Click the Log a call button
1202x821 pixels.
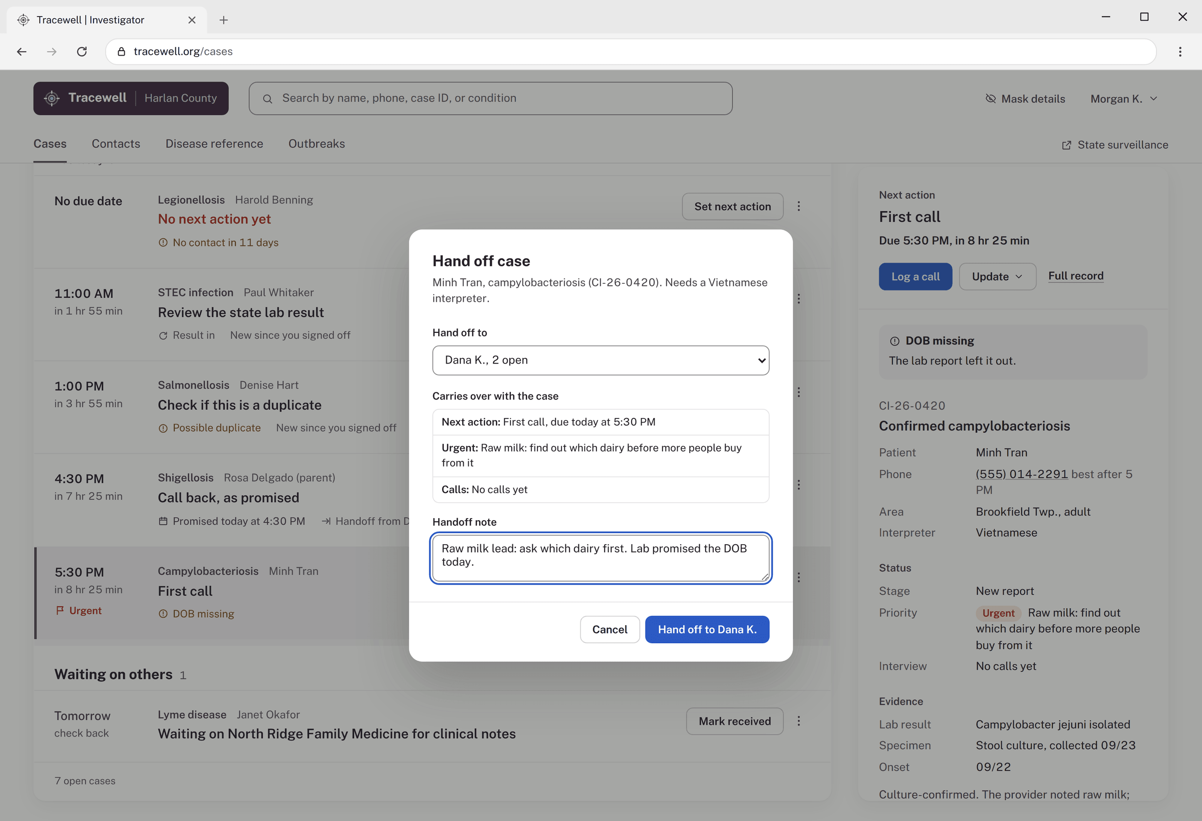915,277
